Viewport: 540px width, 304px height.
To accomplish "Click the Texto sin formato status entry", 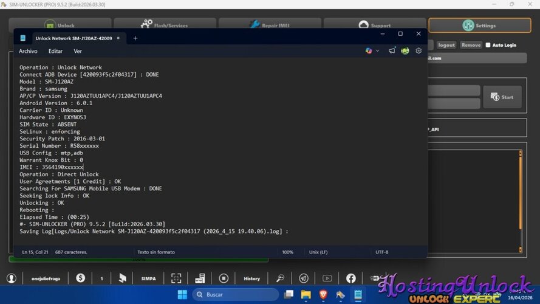I will (x=156, y=252).
